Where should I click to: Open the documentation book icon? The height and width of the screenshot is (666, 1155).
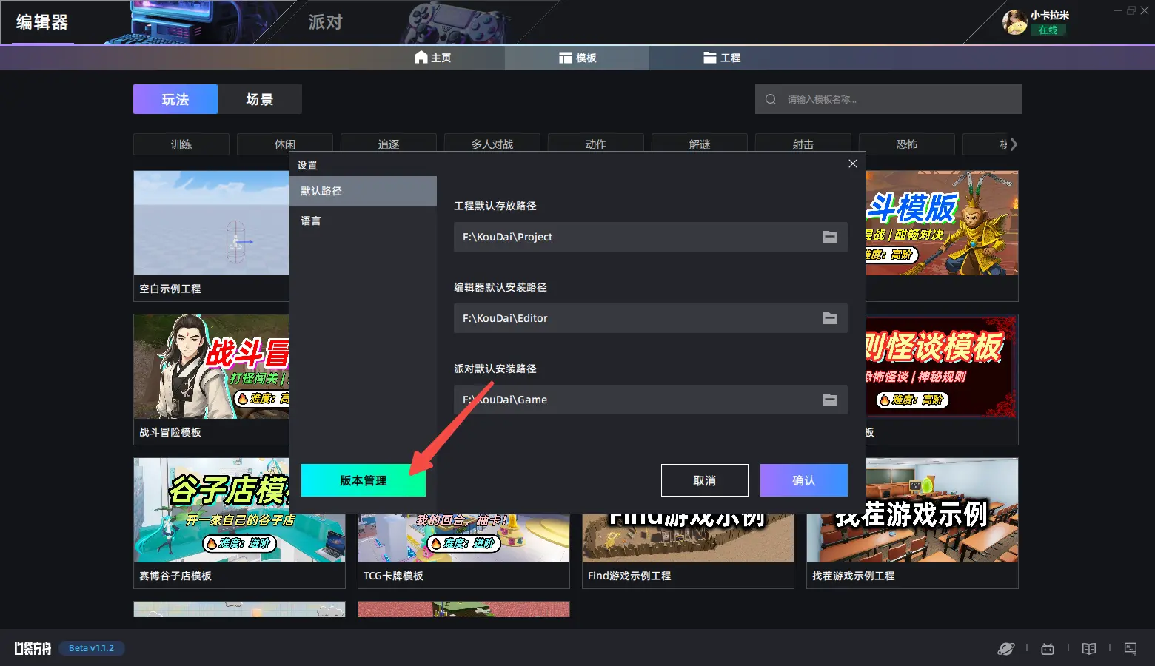tap(1088, 649)
